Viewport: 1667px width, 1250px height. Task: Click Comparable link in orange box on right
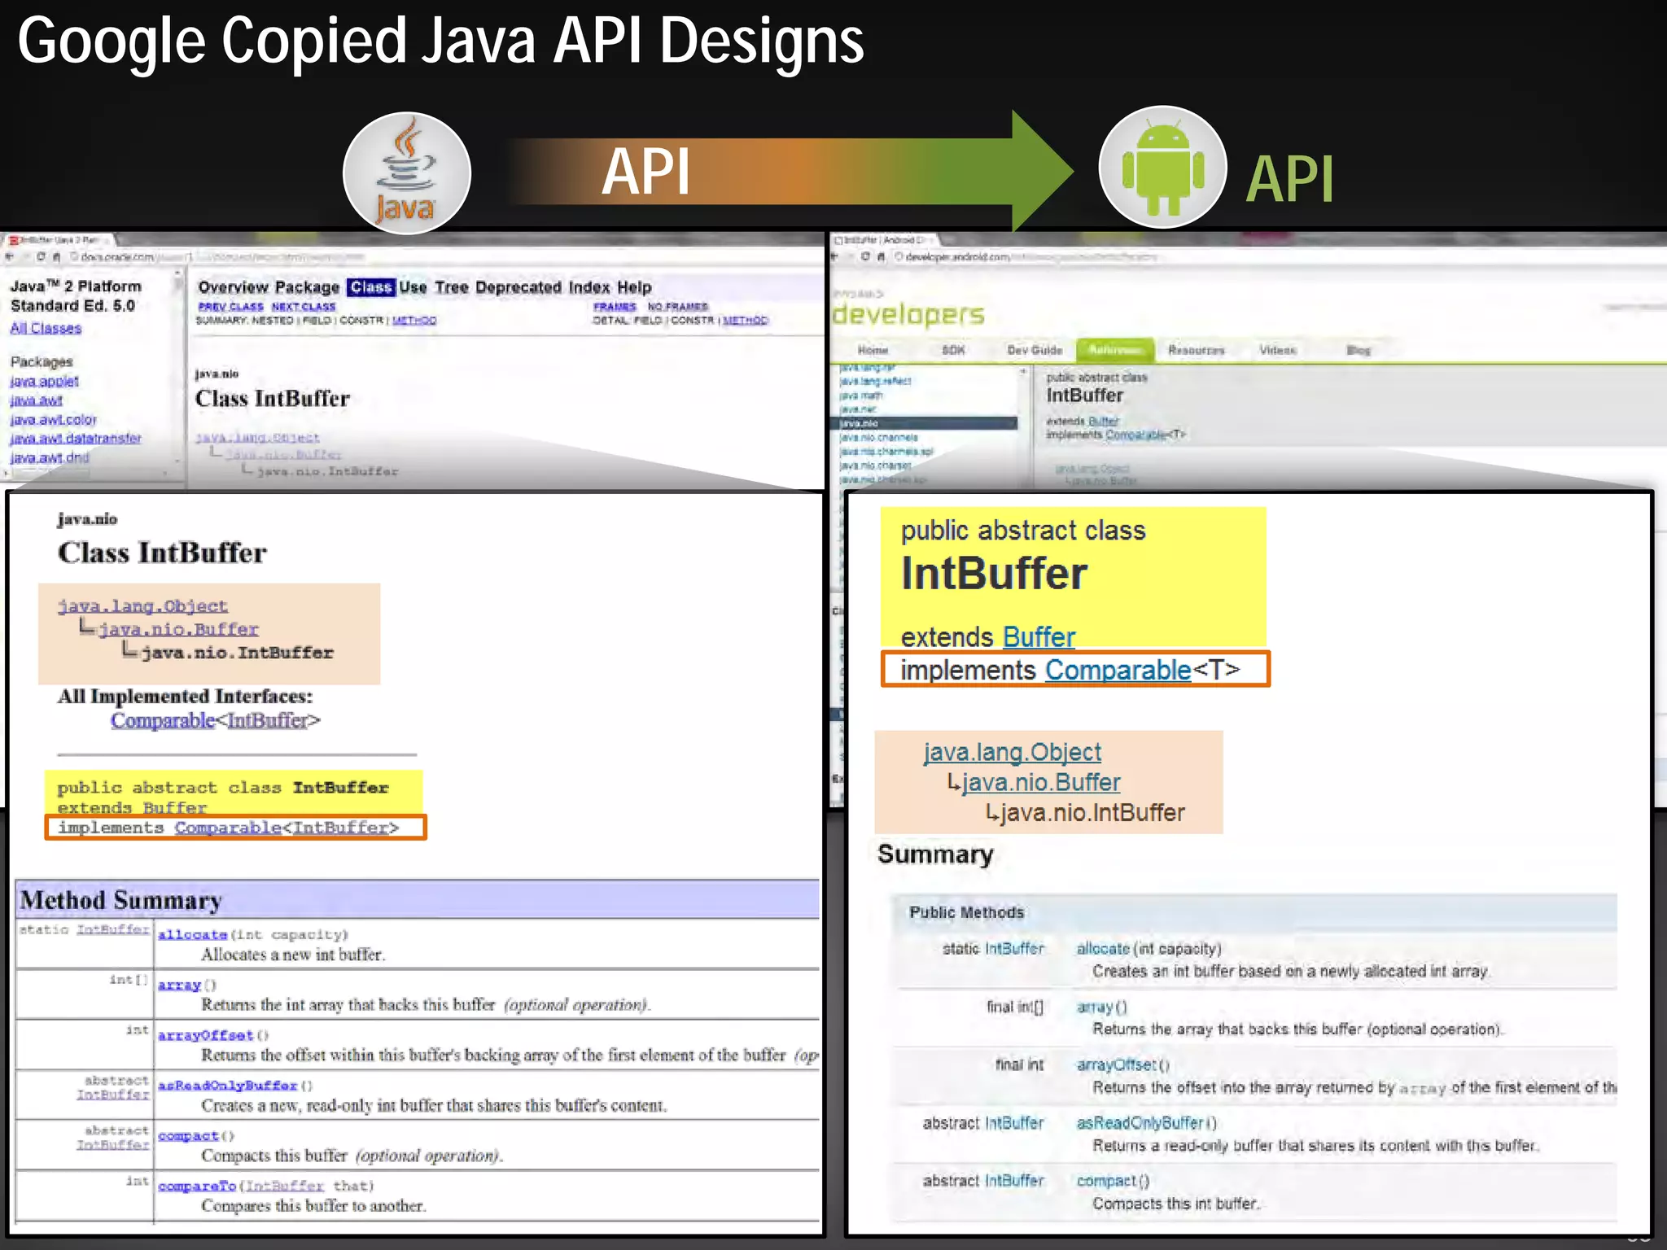click(x=1117, y=670)
